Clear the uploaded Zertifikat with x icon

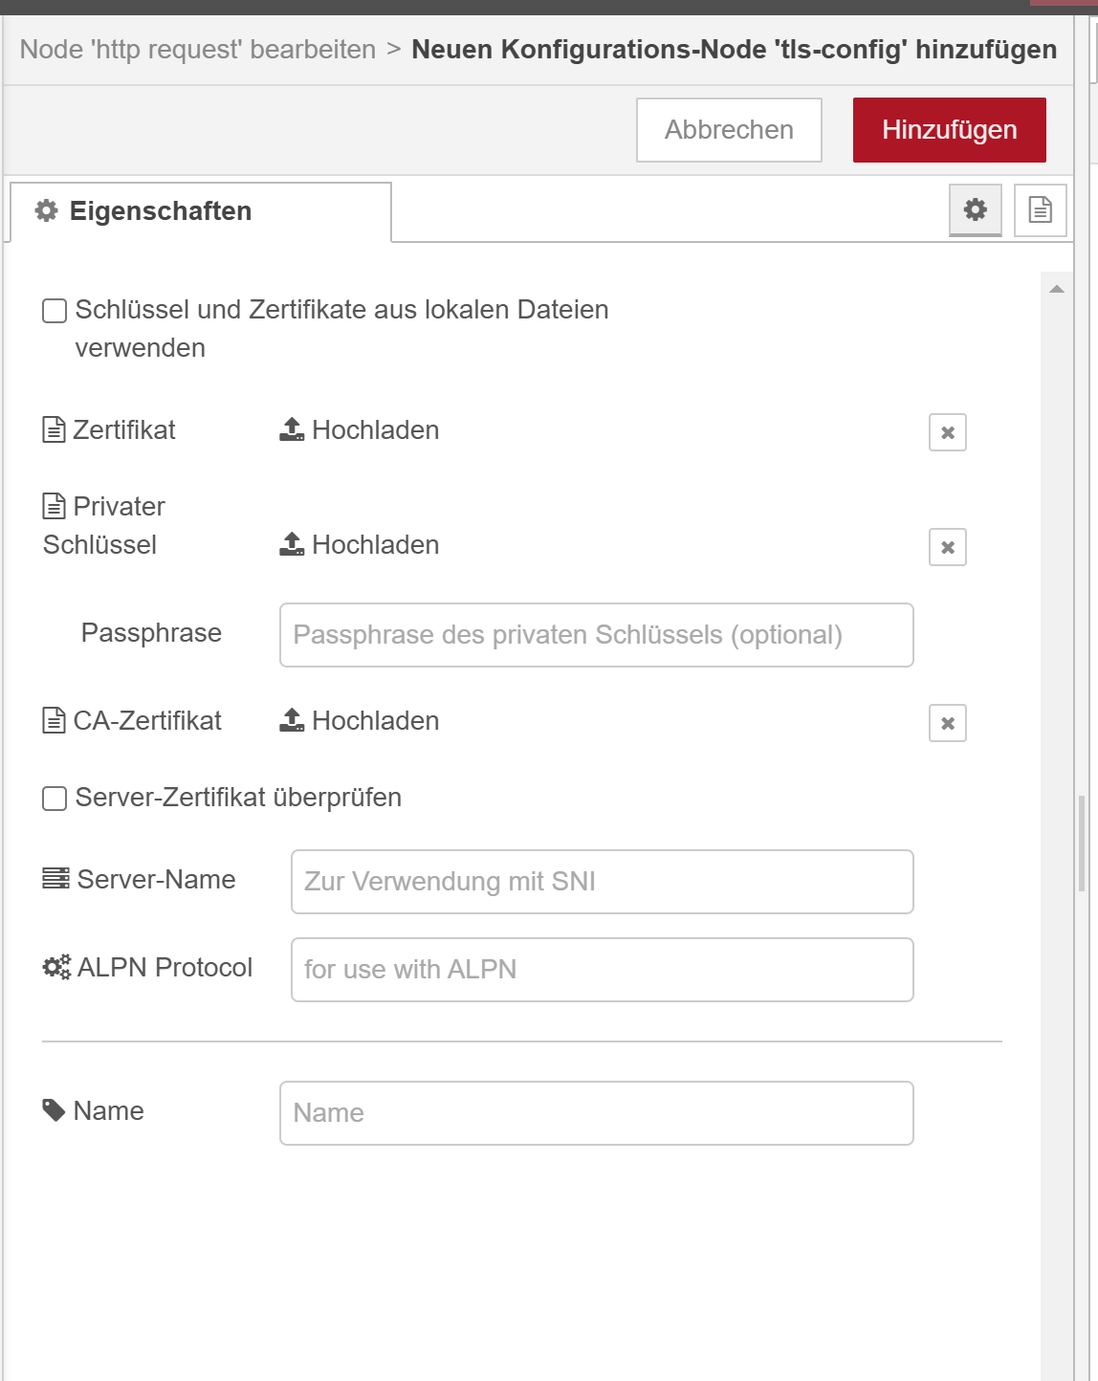pos(947,432)
